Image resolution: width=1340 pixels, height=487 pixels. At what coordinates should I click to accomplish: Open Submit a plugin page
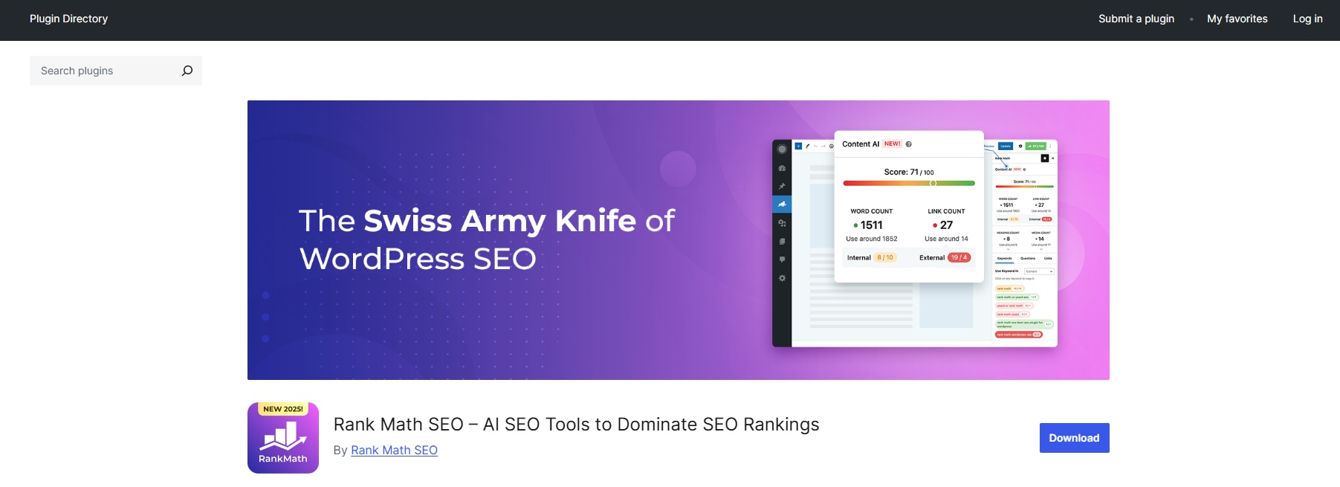1136,19
